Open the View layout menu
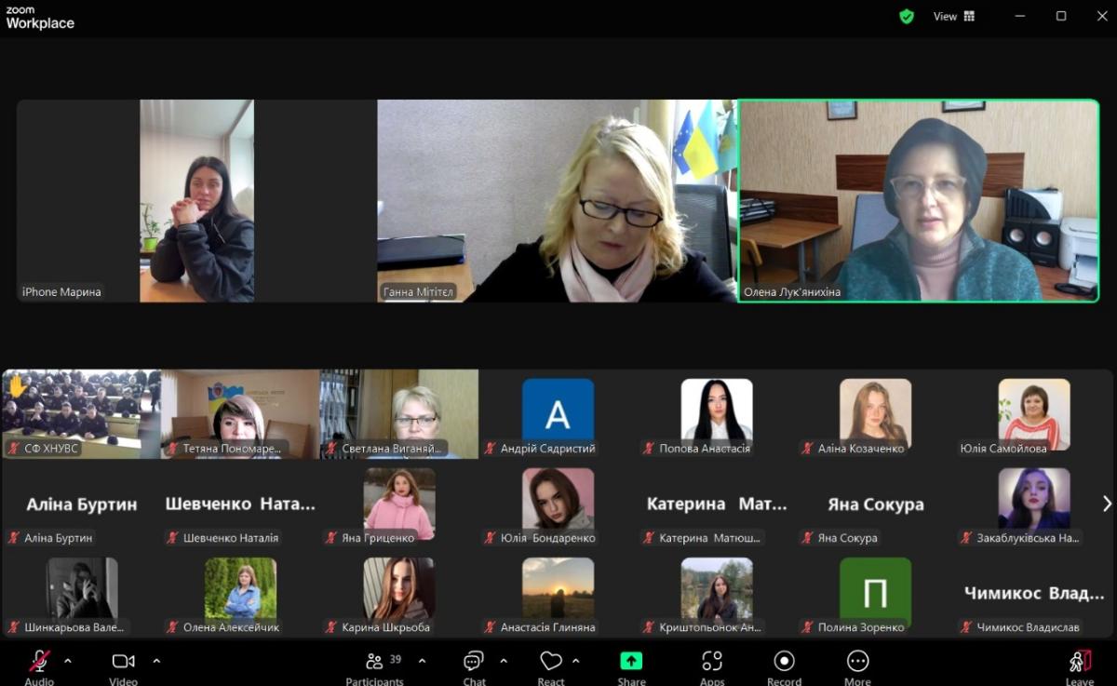Viewport: 1117px width, 686px height. [954, 16]
